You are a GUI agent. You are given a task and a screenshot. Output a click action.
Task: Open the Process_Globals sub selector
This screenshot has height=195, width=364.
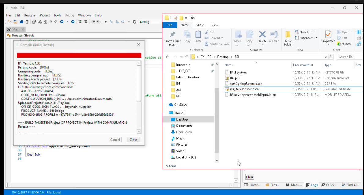pyautogui.click(x=84, y=35)
